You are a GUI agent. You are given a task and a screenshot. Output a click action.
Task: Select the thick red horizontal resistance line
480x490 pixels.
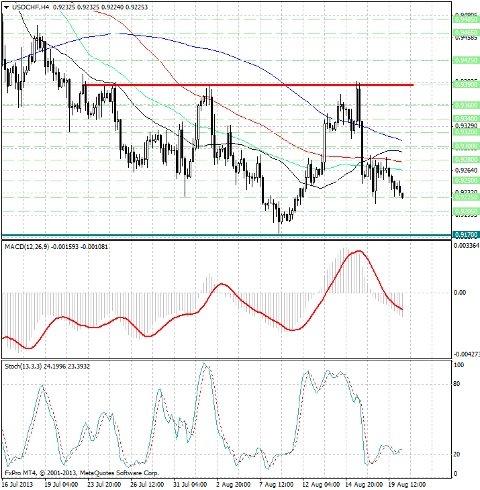[x=249, y=85]
